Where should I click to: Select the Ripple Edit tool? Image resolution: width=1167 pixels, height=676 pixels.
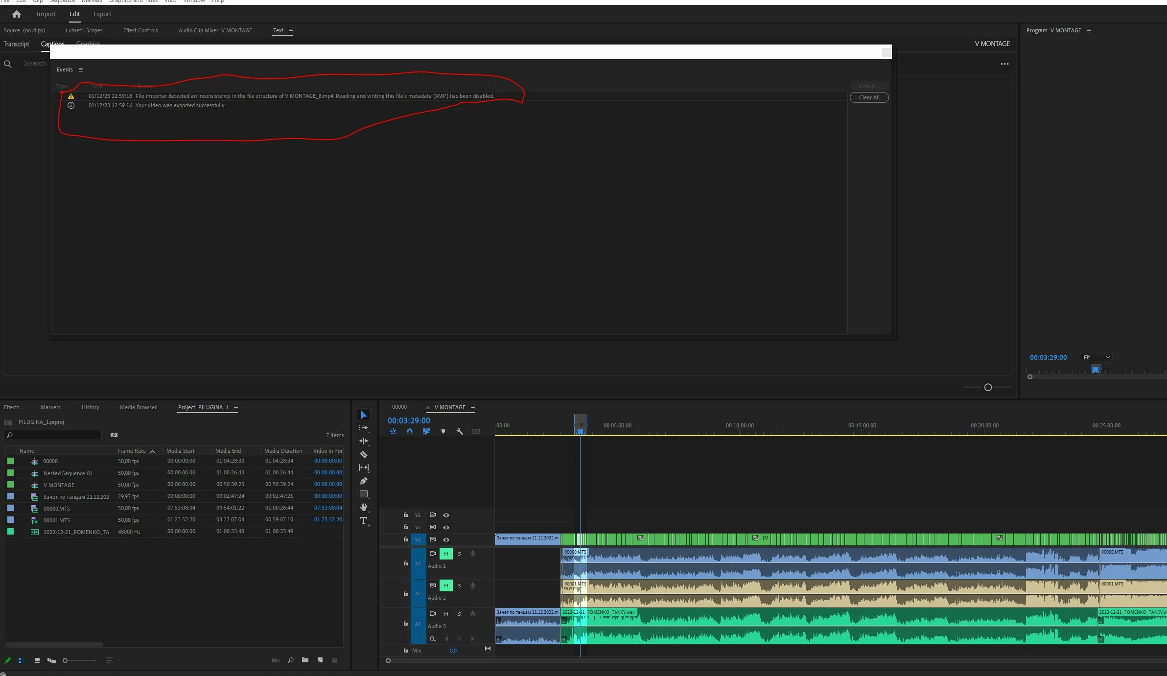(364, 441)
